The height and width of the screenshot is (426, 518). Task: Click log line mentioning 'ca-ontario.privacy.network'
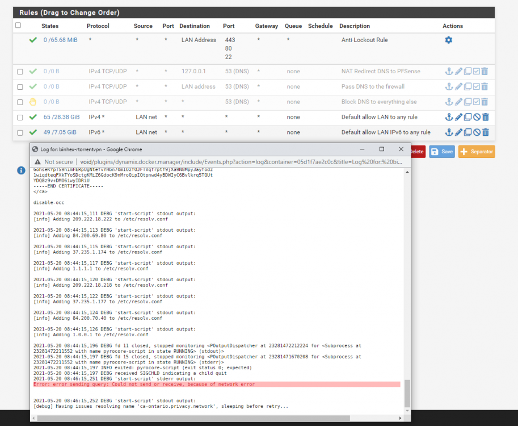click(x=161, y=406)
